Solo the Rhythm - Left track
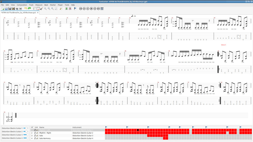 (x=35, y=130)
